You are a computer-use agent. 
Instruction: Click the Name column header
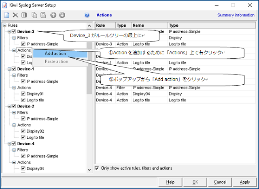click(150, 25)
